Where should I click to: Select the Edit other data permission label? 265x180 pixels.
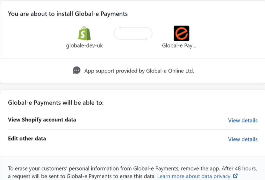[27, 139]
